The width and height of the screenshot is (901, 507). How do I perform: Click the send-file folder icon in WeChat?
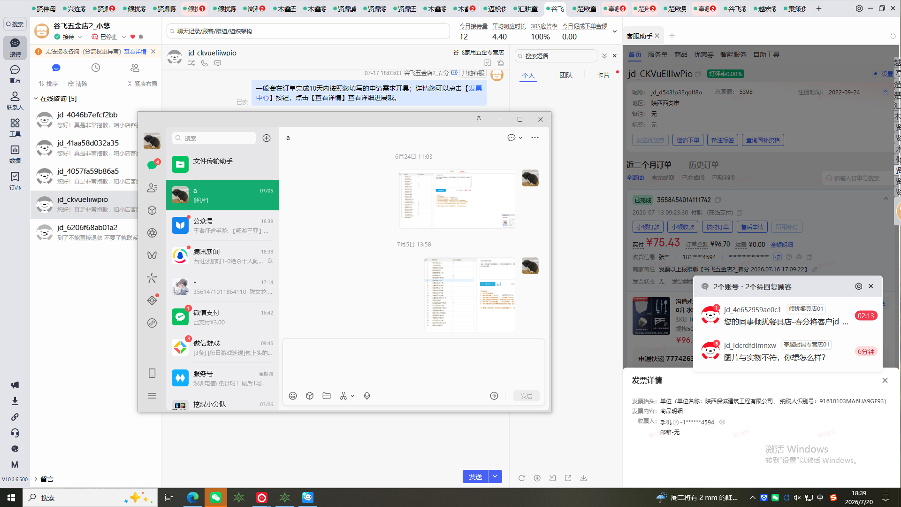(327, 396)
